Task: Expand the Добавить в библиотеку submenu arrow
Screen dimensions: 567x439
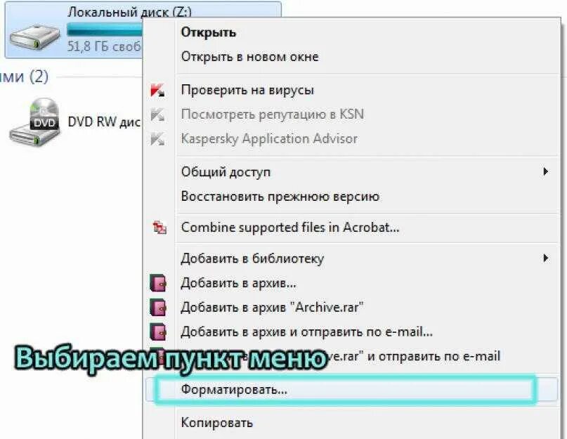Action: tap(546, 258)
